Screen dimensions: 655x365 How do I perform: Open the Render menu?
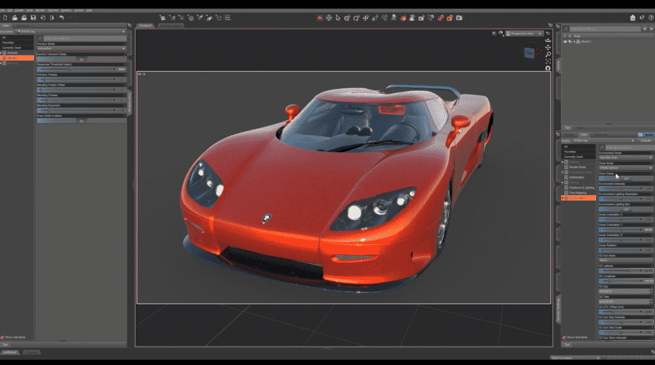(40, 10)
